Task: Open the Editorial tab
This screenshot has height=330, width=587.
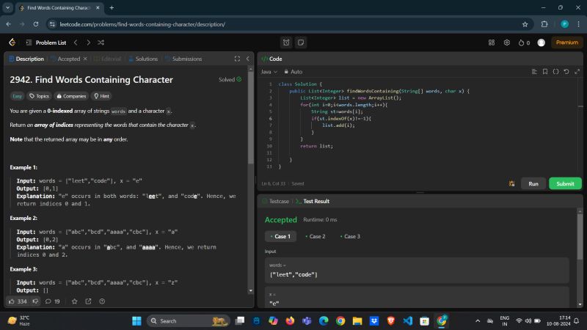Action: click(x=108, y=59)
